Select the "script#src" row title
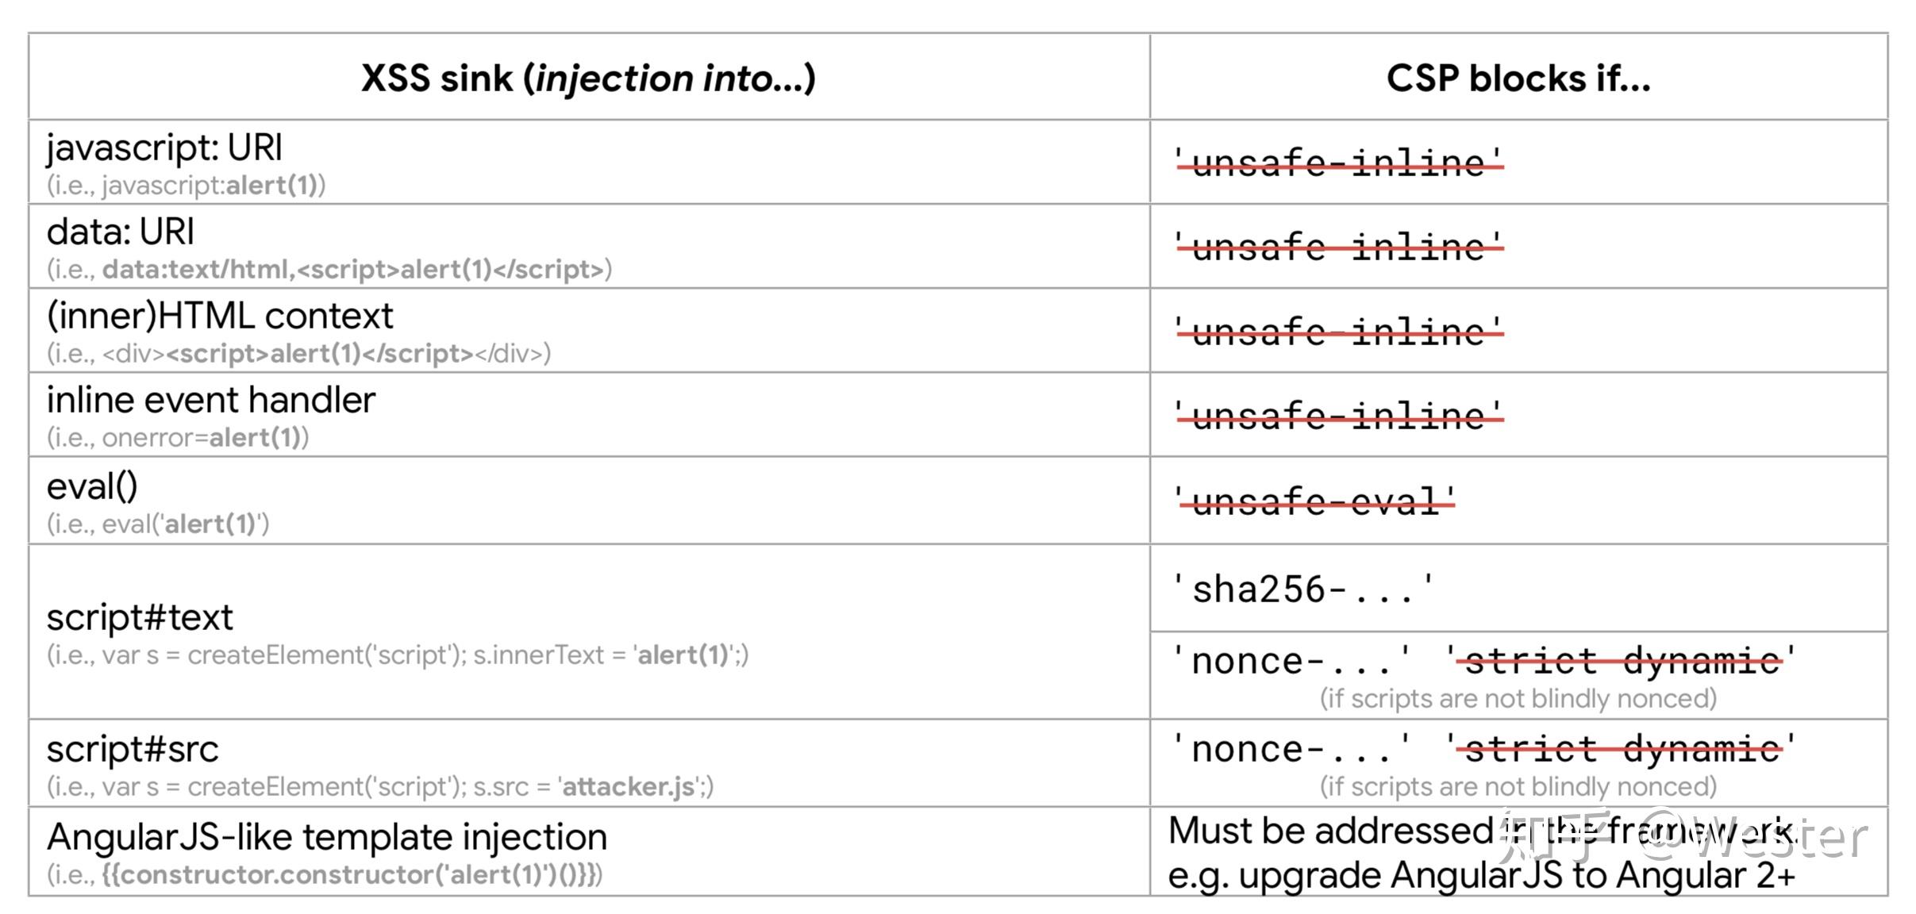The image size is (1916, 914). [x=133, y=749]
